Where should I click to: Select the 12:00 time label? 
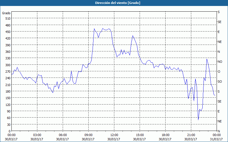coord(114,135)
